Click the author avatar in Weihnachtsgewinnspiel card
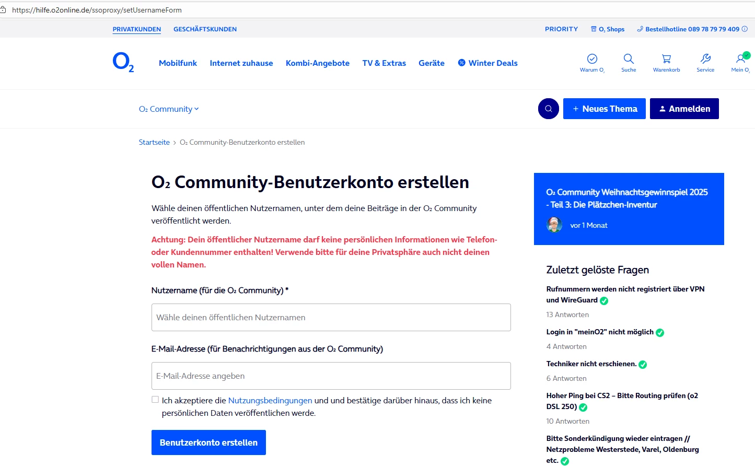755x466 pixels. coord(554,225)
